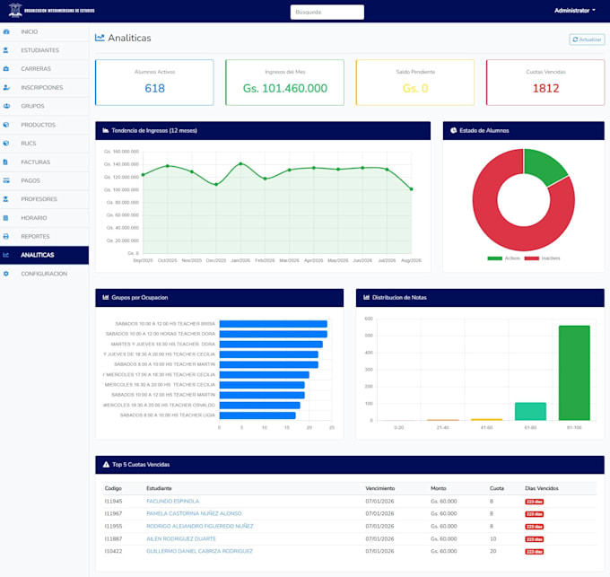610x577 pixels.
Task: Click code I10422 in table
Action: (113, 551)
